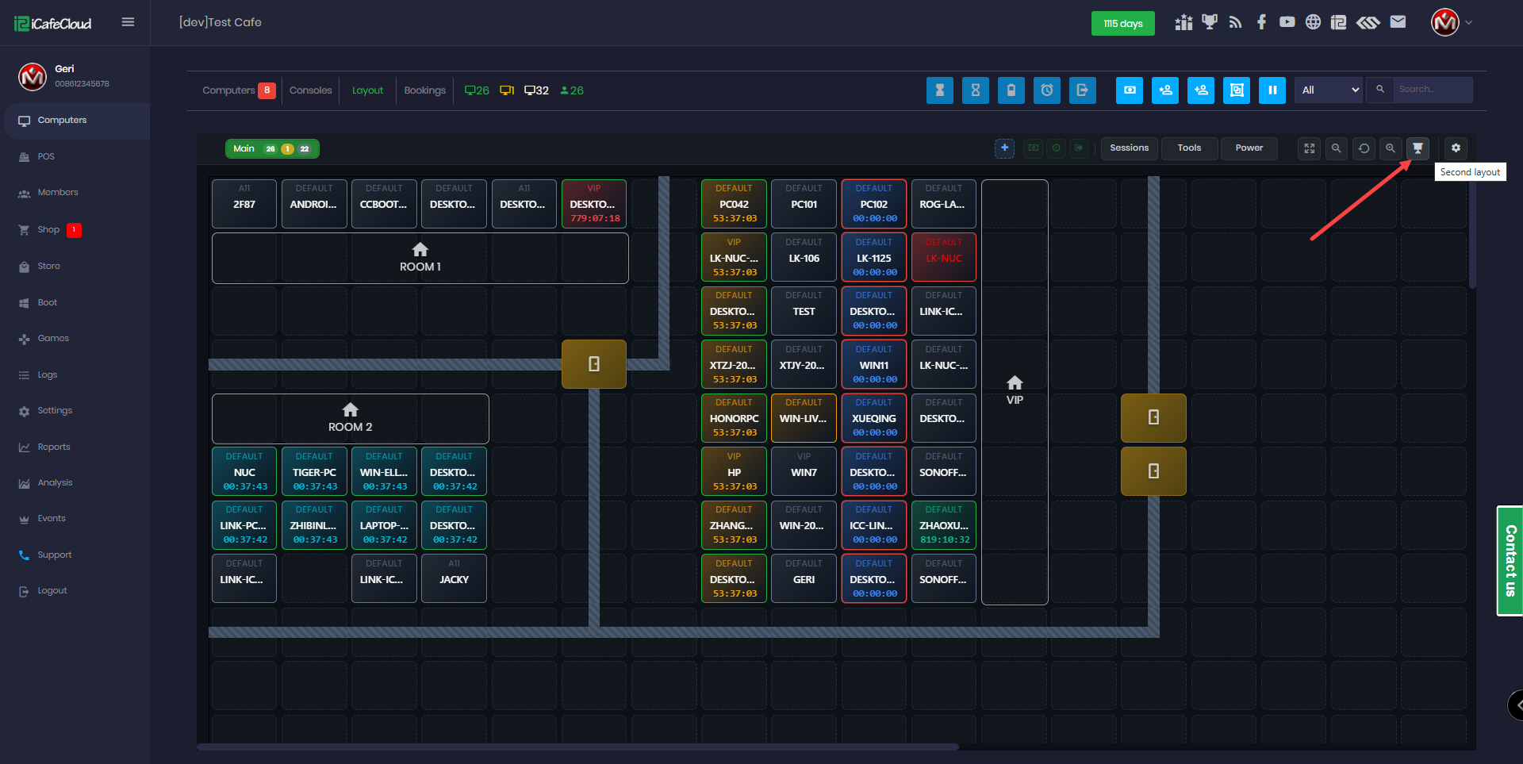Toggle the hamburger sidebar menu
This screenshot has height=764, width=1523.
pos(128,22)
